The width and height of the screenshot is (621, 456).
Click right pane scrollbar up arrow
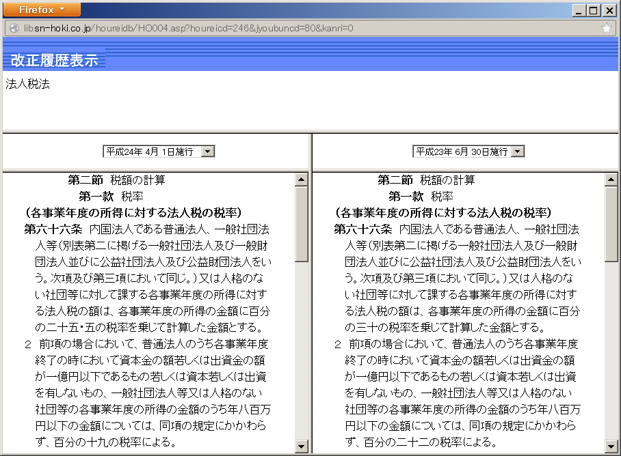[x=611, y=180]
